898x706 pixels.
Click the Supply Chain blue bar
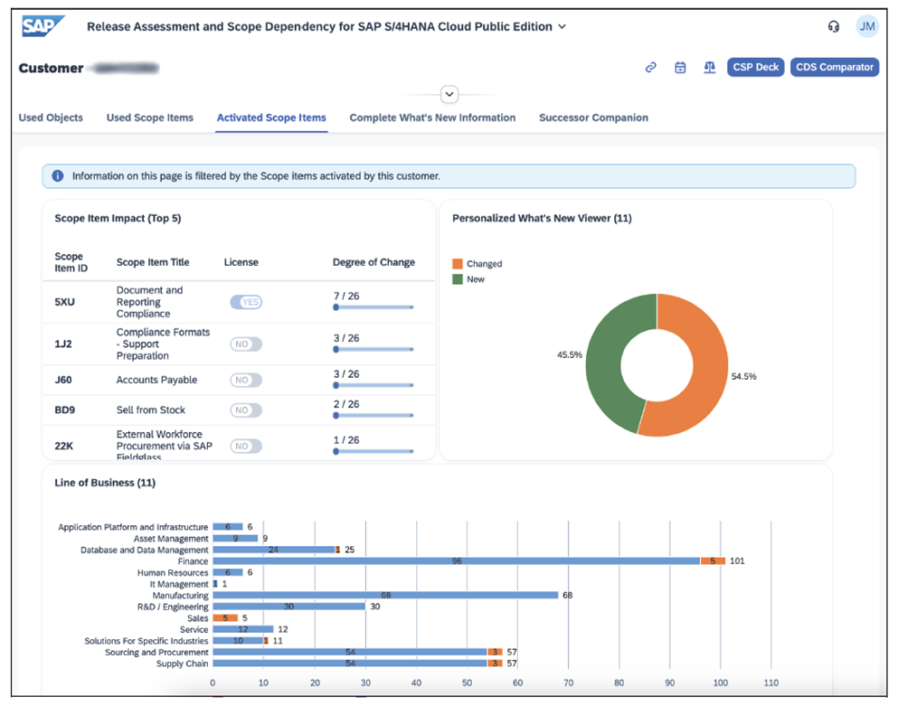[x=350, y=663]
